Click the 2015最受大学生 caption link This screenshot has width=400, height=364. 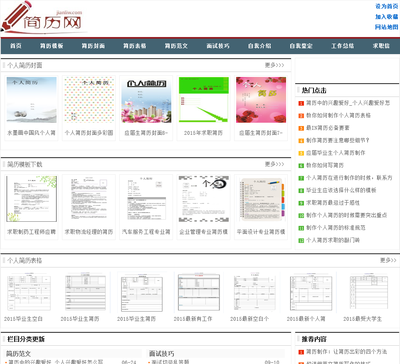click(x=363, y=319)
